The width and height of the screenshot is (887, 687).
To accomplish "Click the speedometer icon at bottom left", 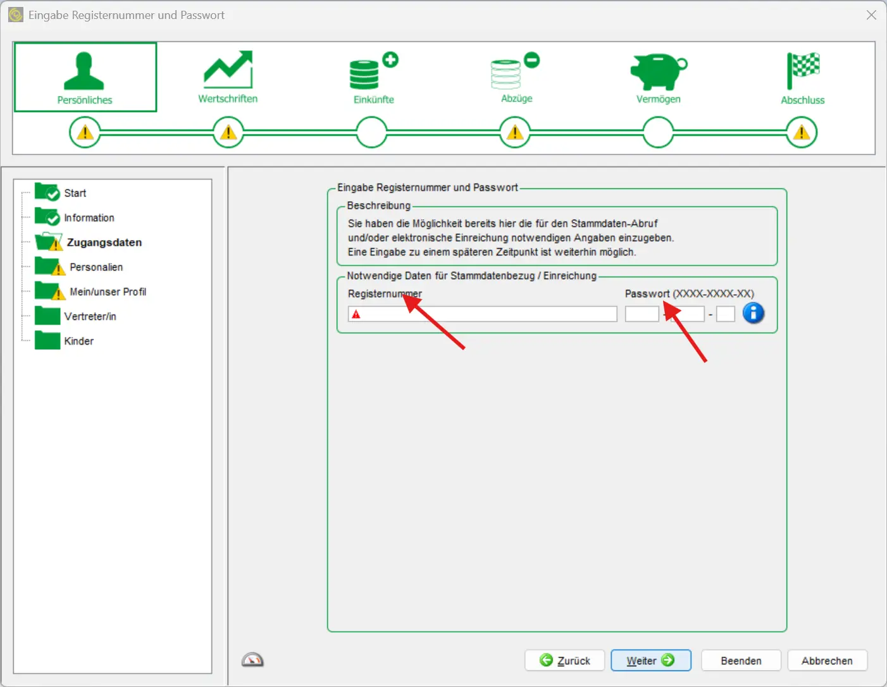I will pos(252,660).
